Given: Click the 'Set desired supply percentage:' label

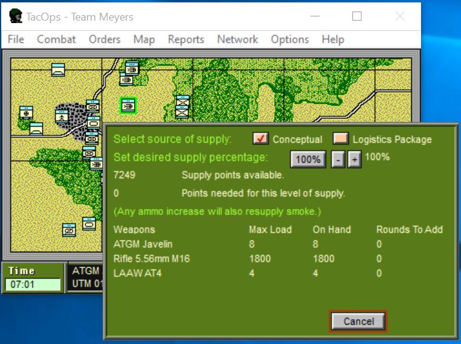Looking at the screenshot, I should (190, 157).
